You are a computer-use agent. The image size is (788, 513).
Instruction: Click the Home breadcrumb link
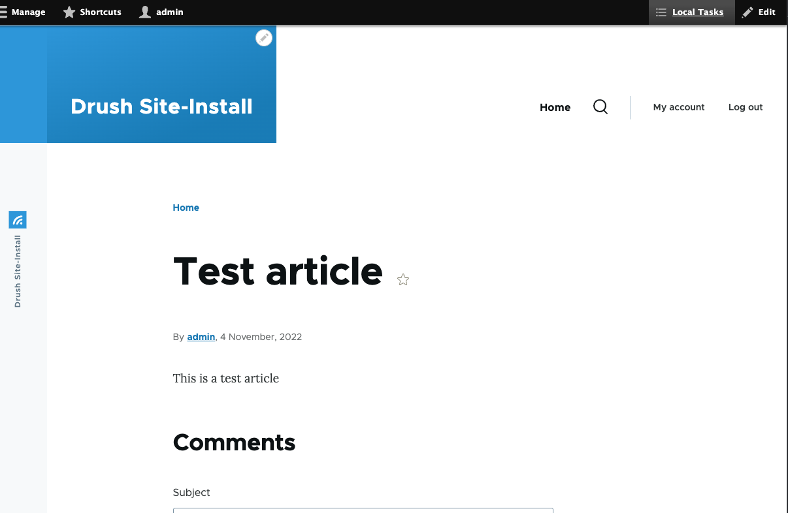(186, 208)
